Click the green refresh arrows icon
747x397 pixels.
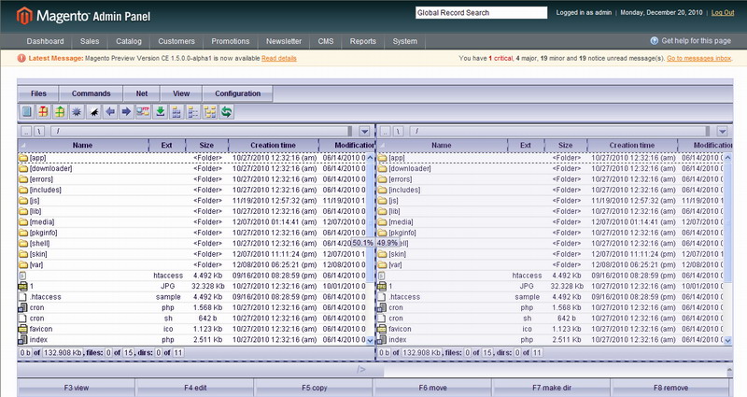(x=226, y=112)
